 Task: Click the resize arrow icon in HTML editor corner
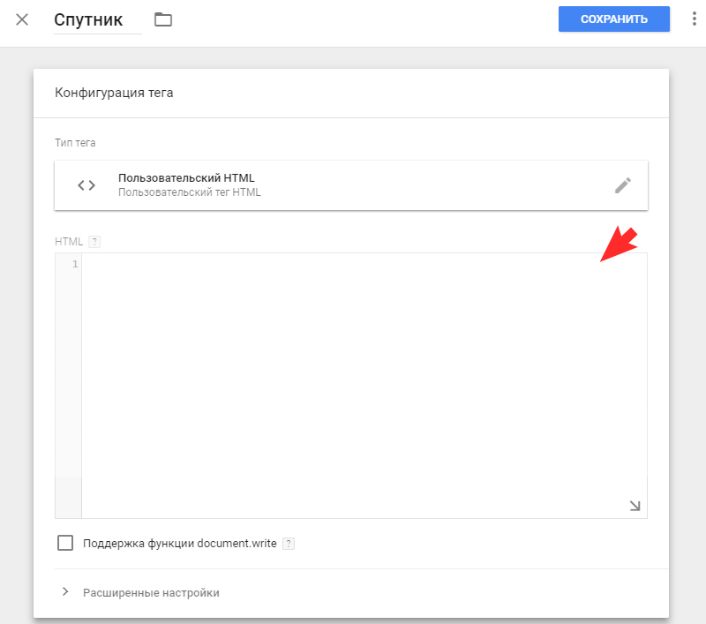635,506
